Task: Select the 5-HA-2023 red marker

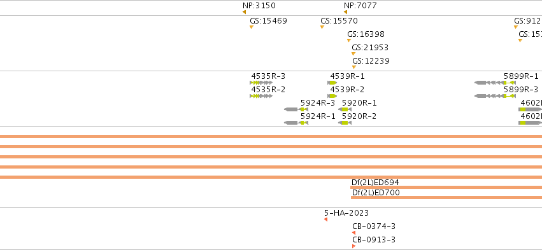Action: [325, 219]
